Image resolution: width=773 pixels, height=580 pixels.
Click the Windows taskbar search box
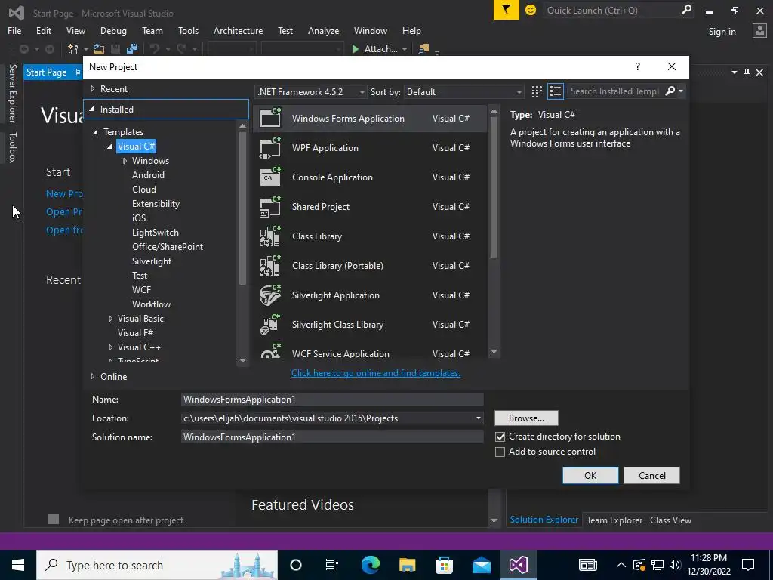coord(157,565)
